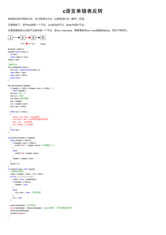The height and width of the screenshot is (235, 166).
Task: Click the line "new->item = item;"
Action: click(18, 73)
